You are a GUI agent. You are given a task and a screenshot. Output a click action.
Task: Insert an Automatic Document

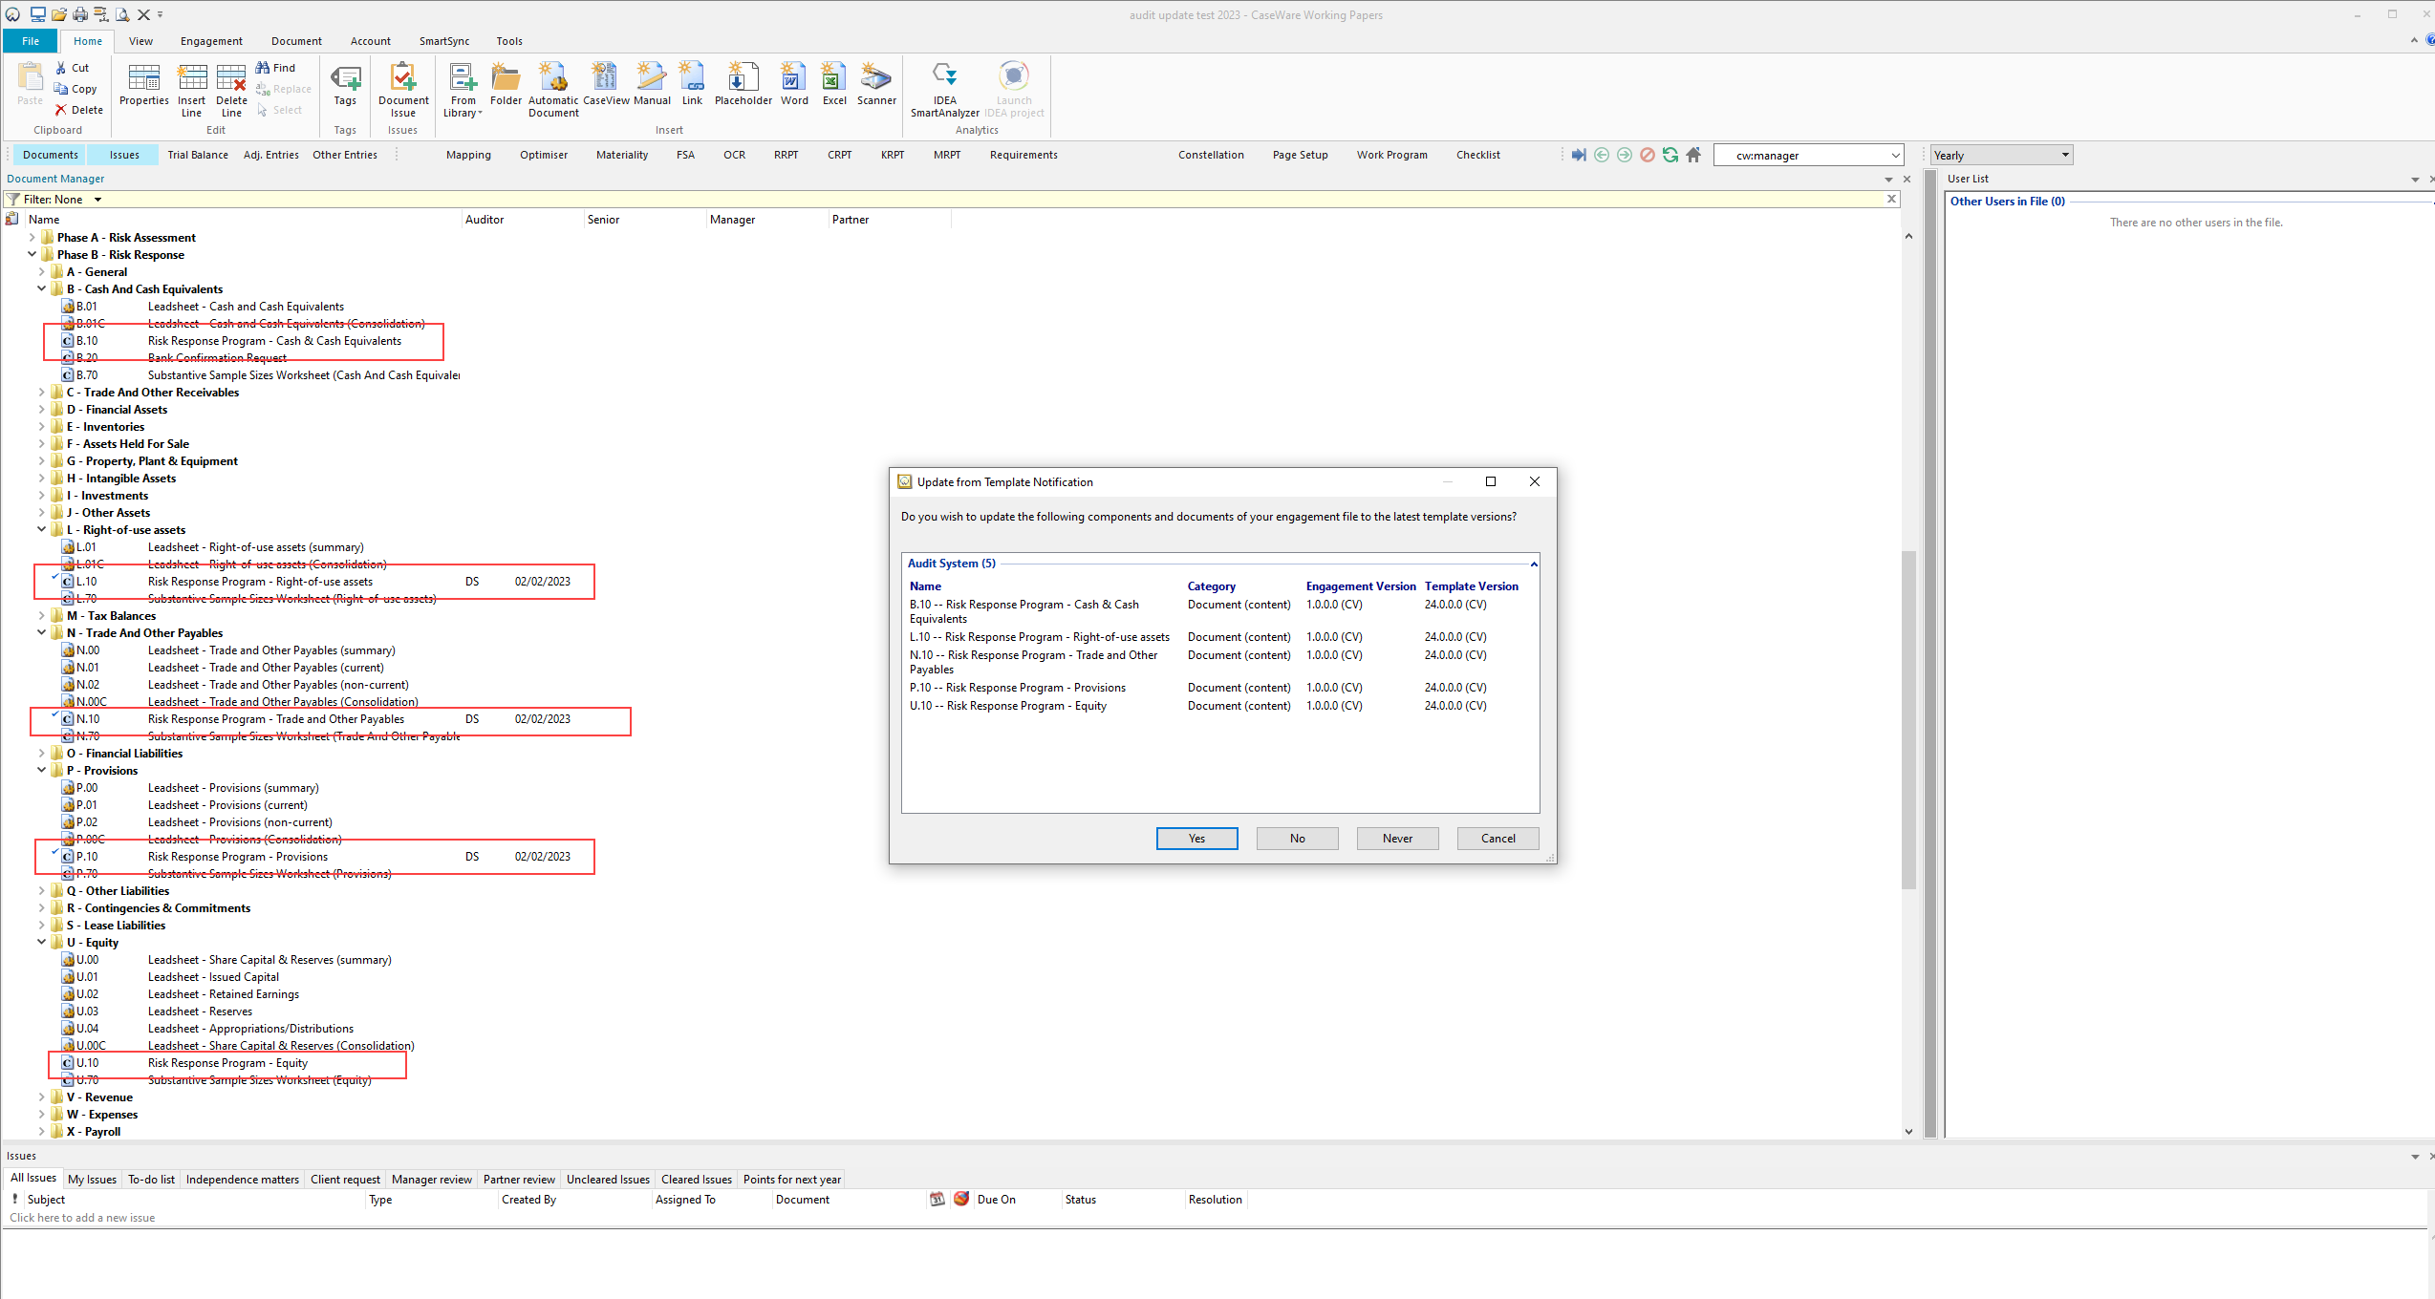(x=553, y=90)
